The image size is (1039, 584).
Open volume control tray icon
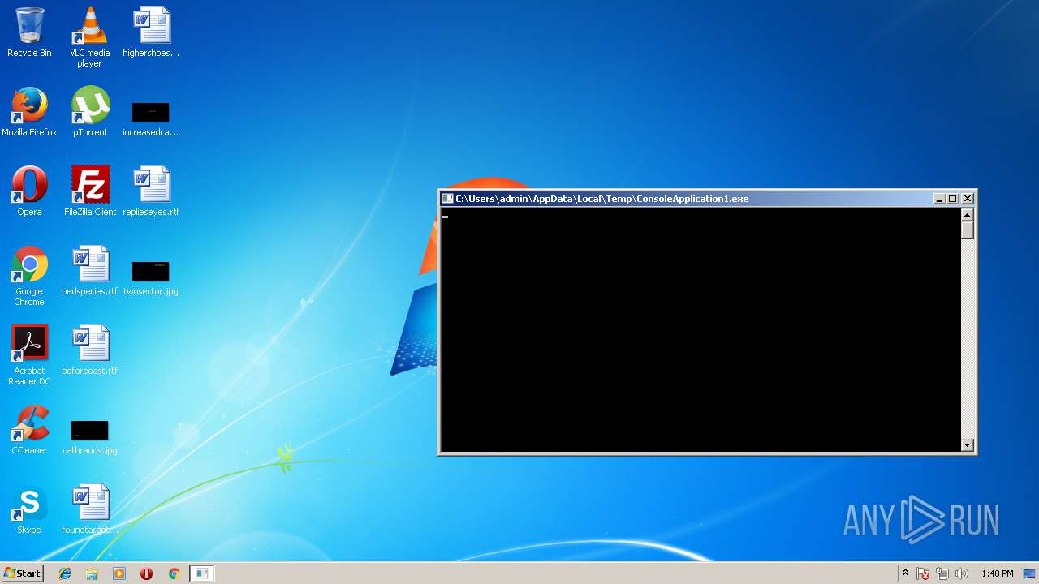tap(962, 573)
